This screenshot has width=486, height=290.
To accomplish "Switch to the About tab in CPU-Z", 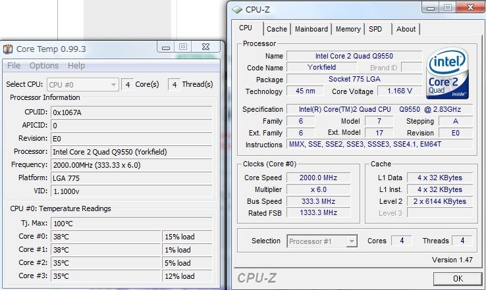I will point(406,29).
